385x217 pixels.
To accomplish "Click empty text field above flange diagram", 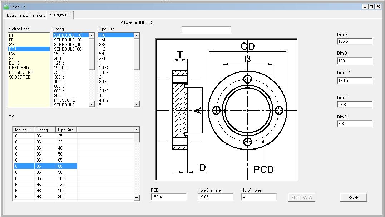I will (206, 30).
